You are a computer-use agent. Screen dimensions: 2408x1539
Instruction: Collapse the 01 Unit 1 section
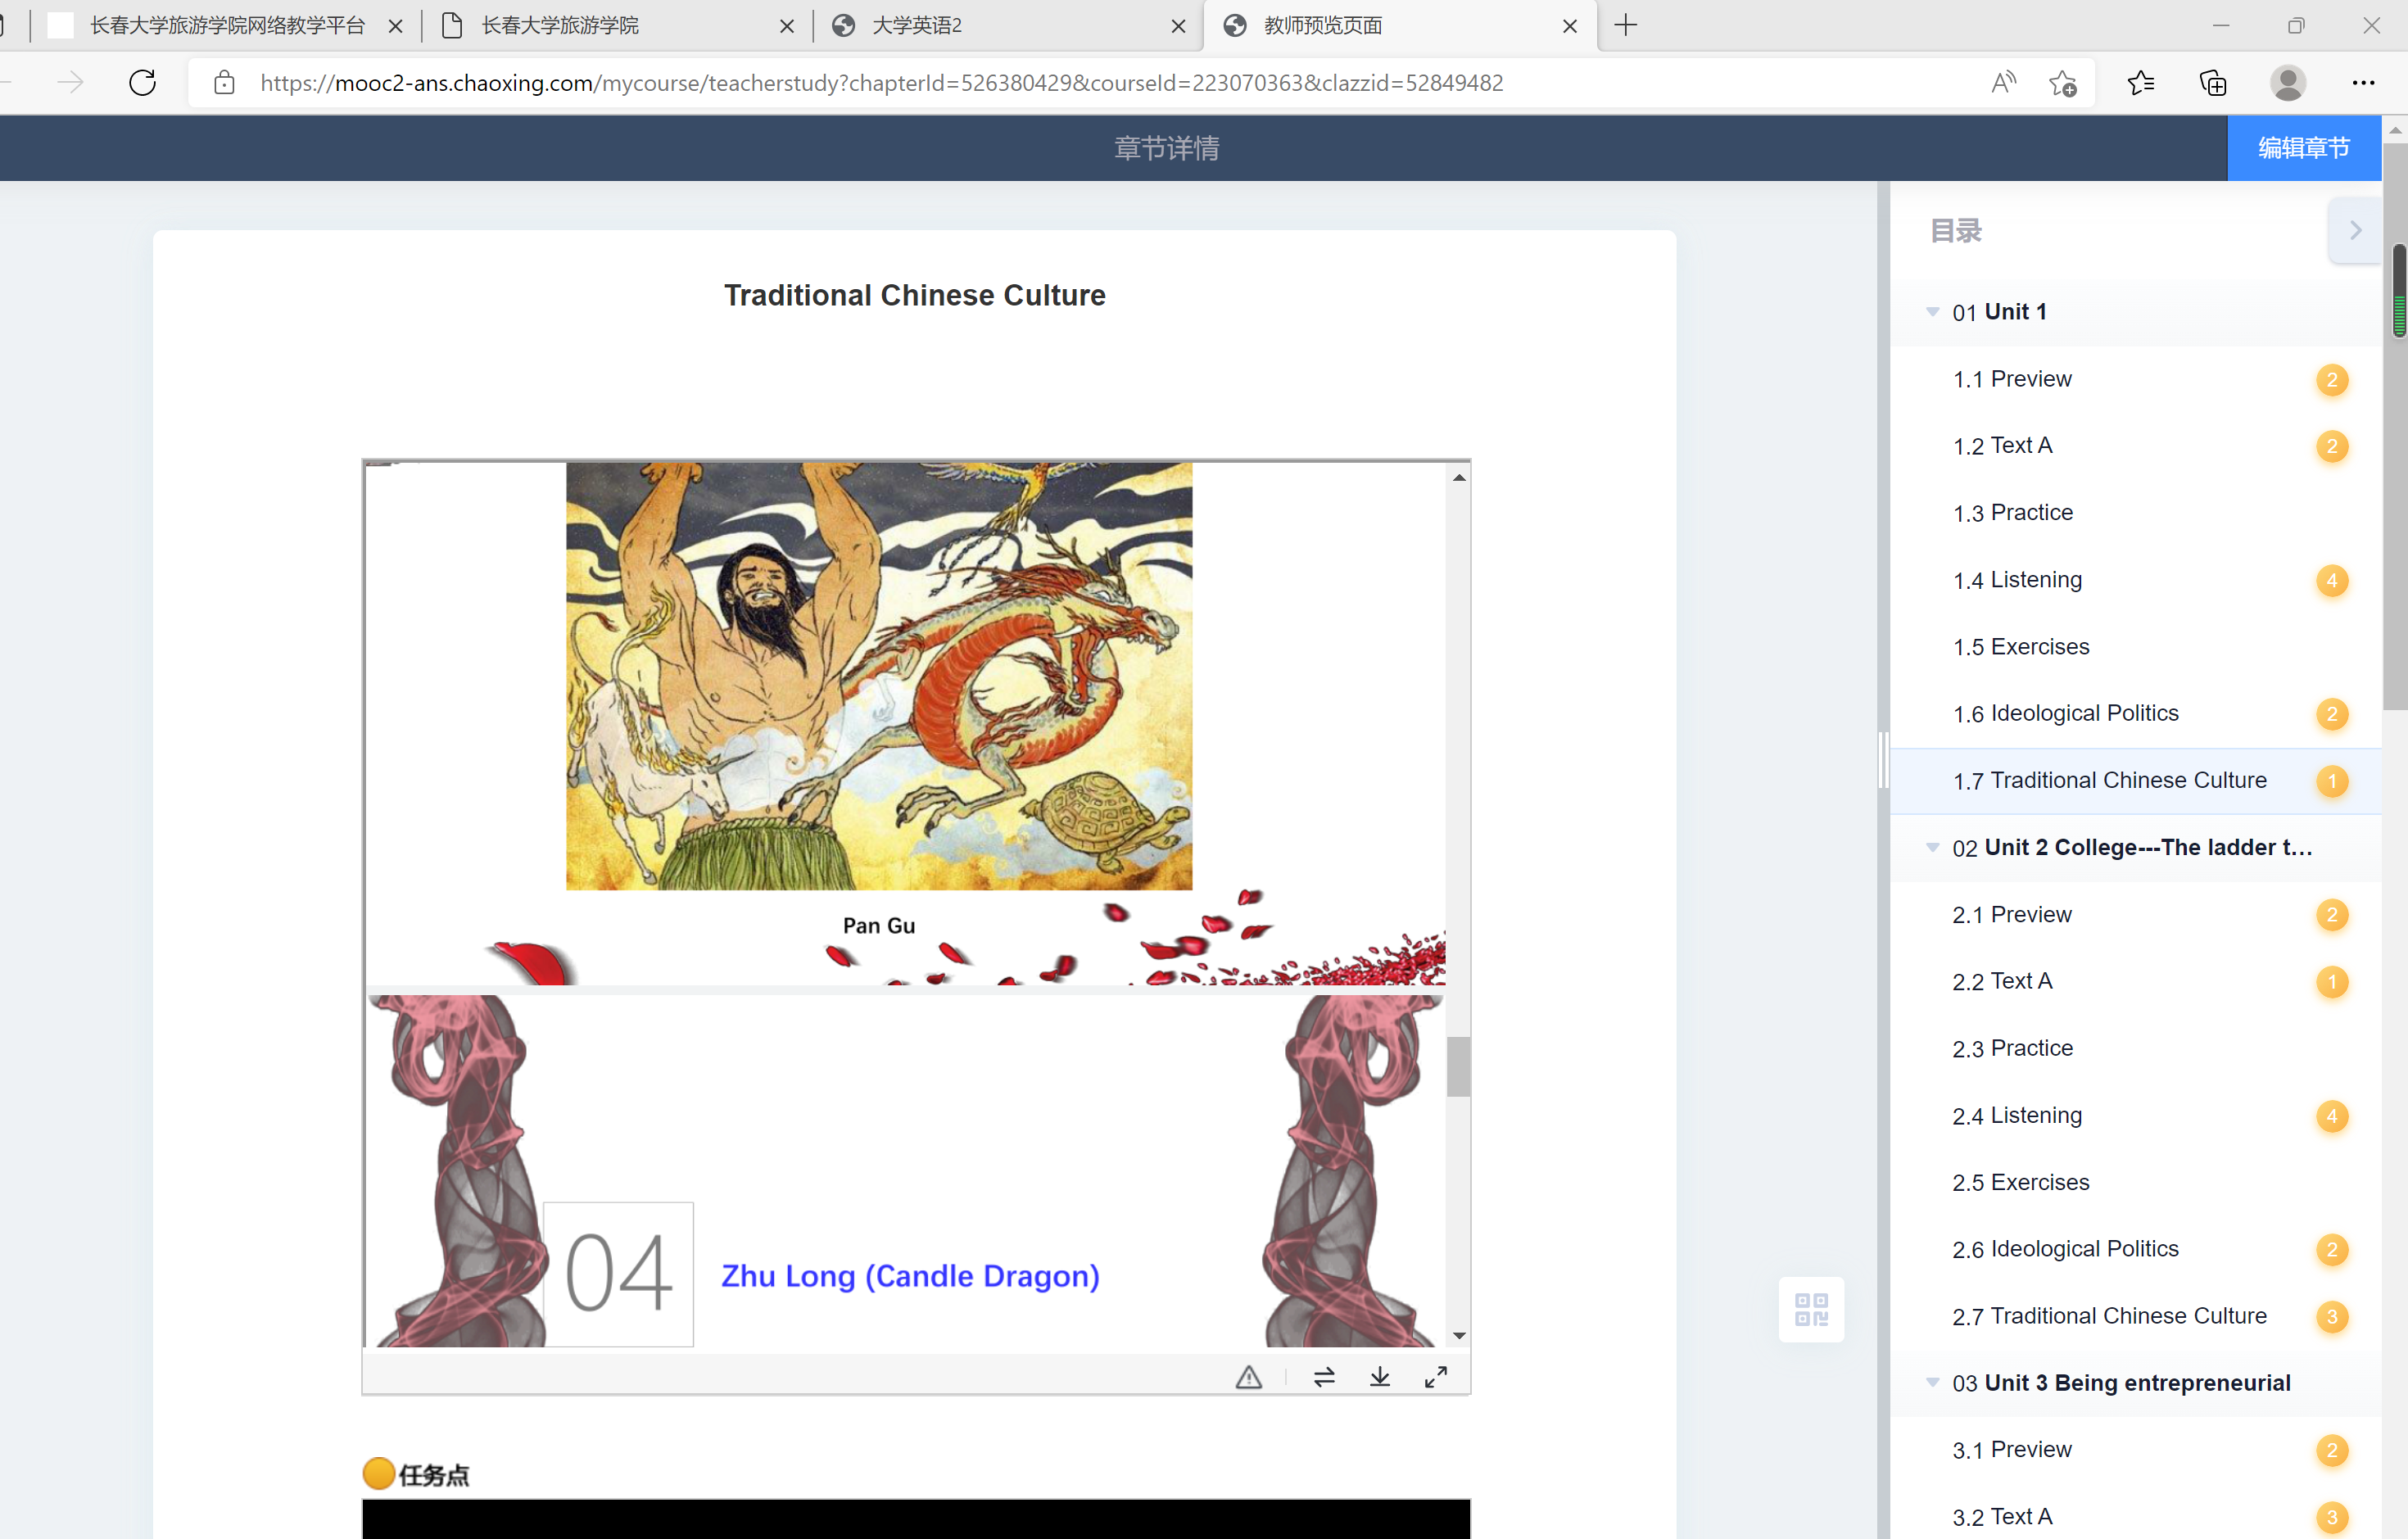[1932, 312]
